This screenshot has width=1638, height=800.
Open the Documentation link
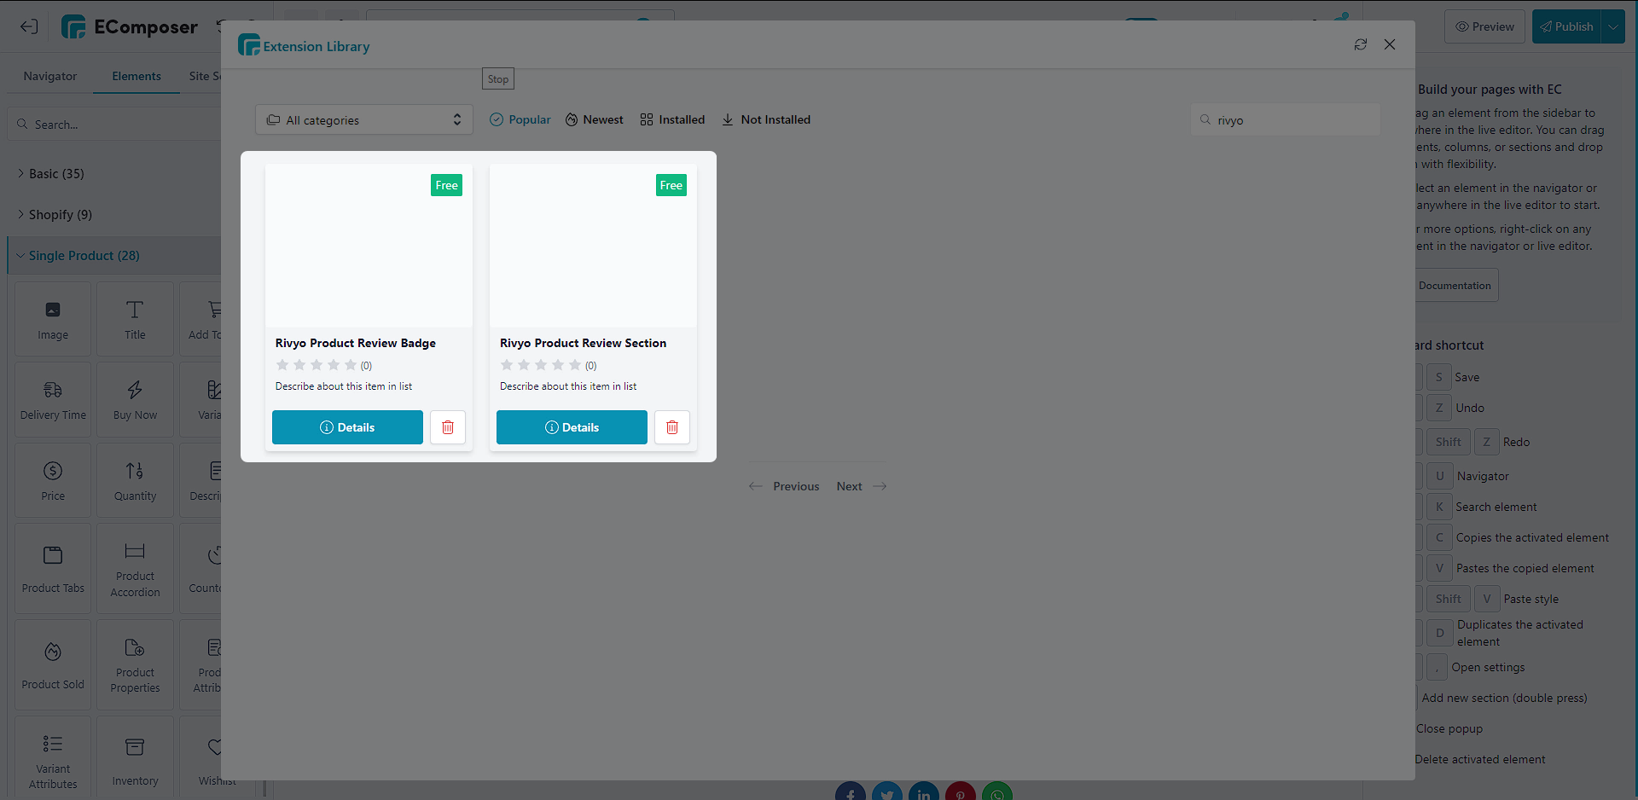(x=1455, y=286)
